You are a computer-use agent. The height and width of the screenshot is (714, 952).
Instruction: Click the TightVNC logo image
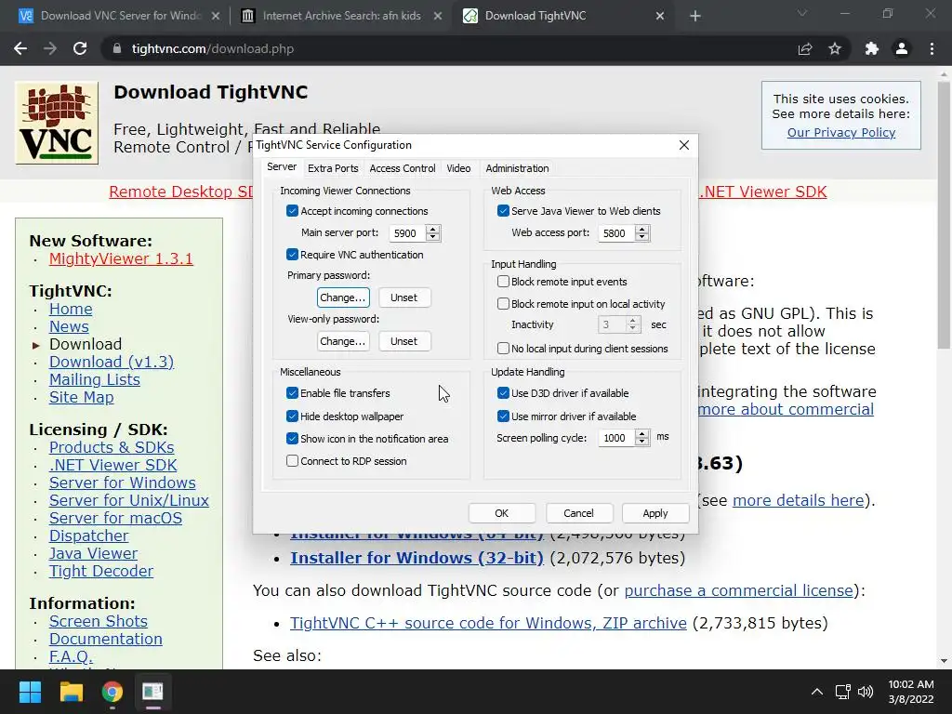(x=57, y=123)
